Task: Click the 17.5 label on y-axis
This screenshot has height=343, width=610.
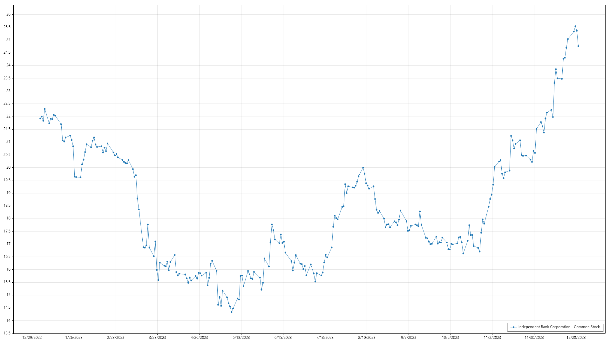Action: tap(7, 231)
